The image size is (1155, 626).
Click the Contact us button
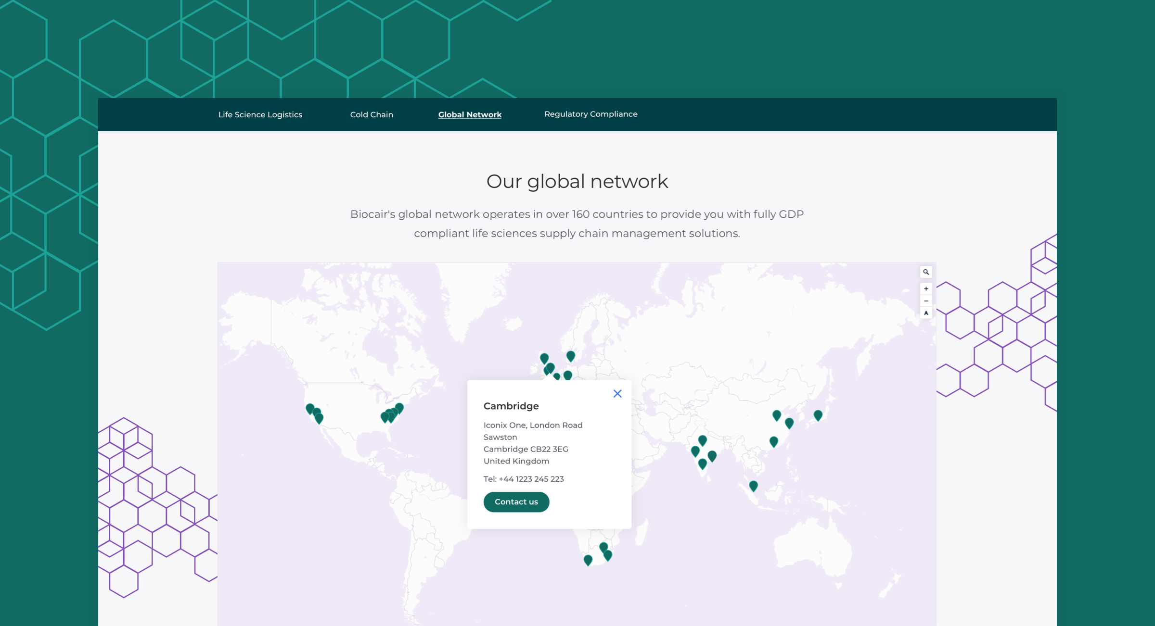[x=516, y=501]
